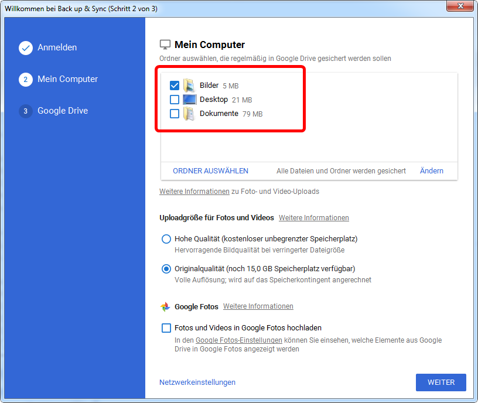The width and height of the screenshot is (478, 403).
Task: Click ORDNER AUSWÄHLEN
Action: (211, 171)
